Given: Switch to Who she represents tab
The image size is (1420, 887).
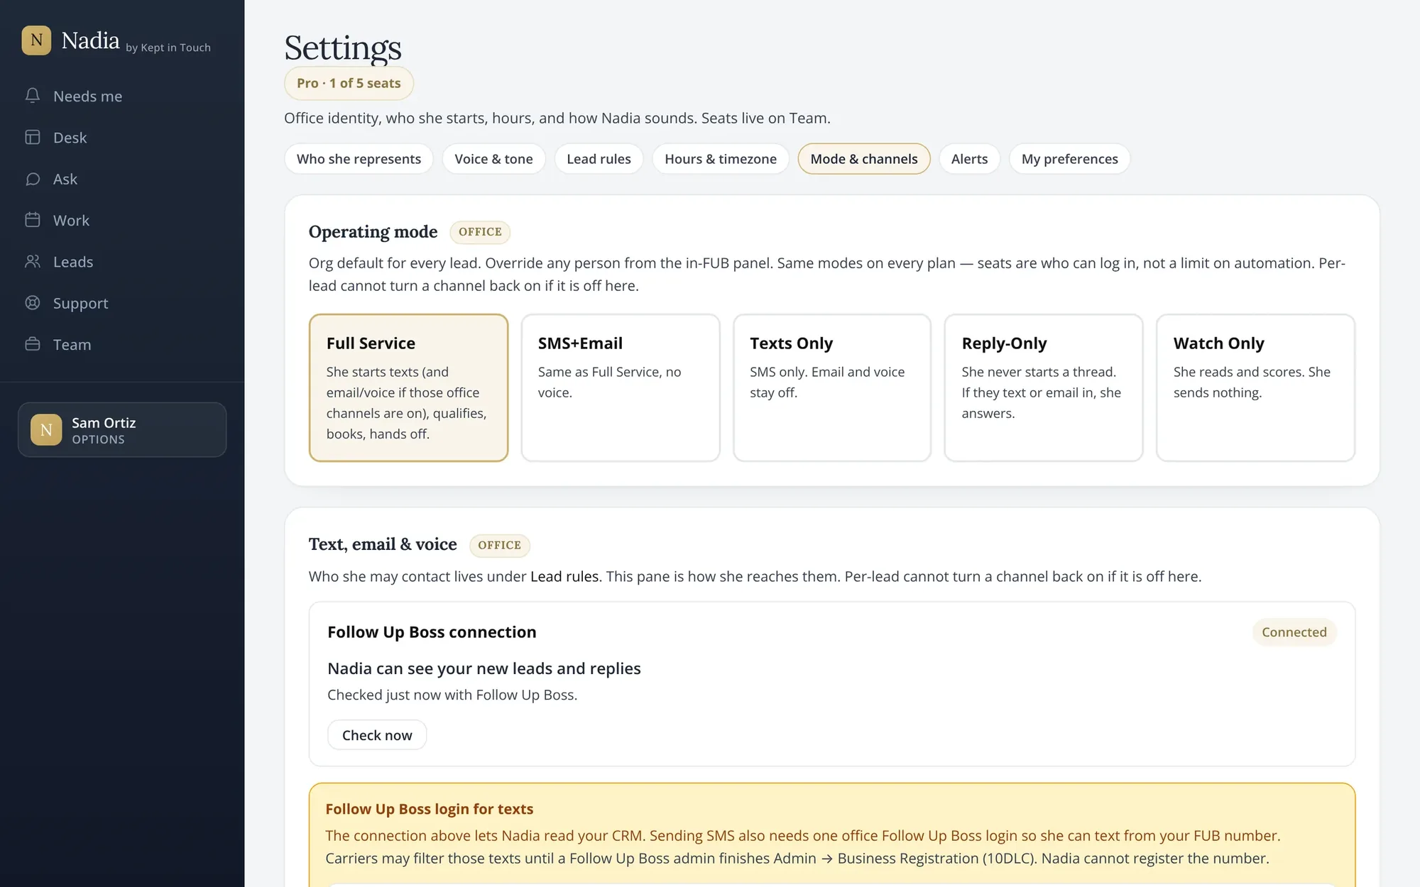Looking at the screenshot, I should tap(359, 159).
